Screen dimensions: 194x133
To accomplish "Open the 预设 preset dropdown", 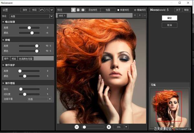I will click(x=51, y=16).
